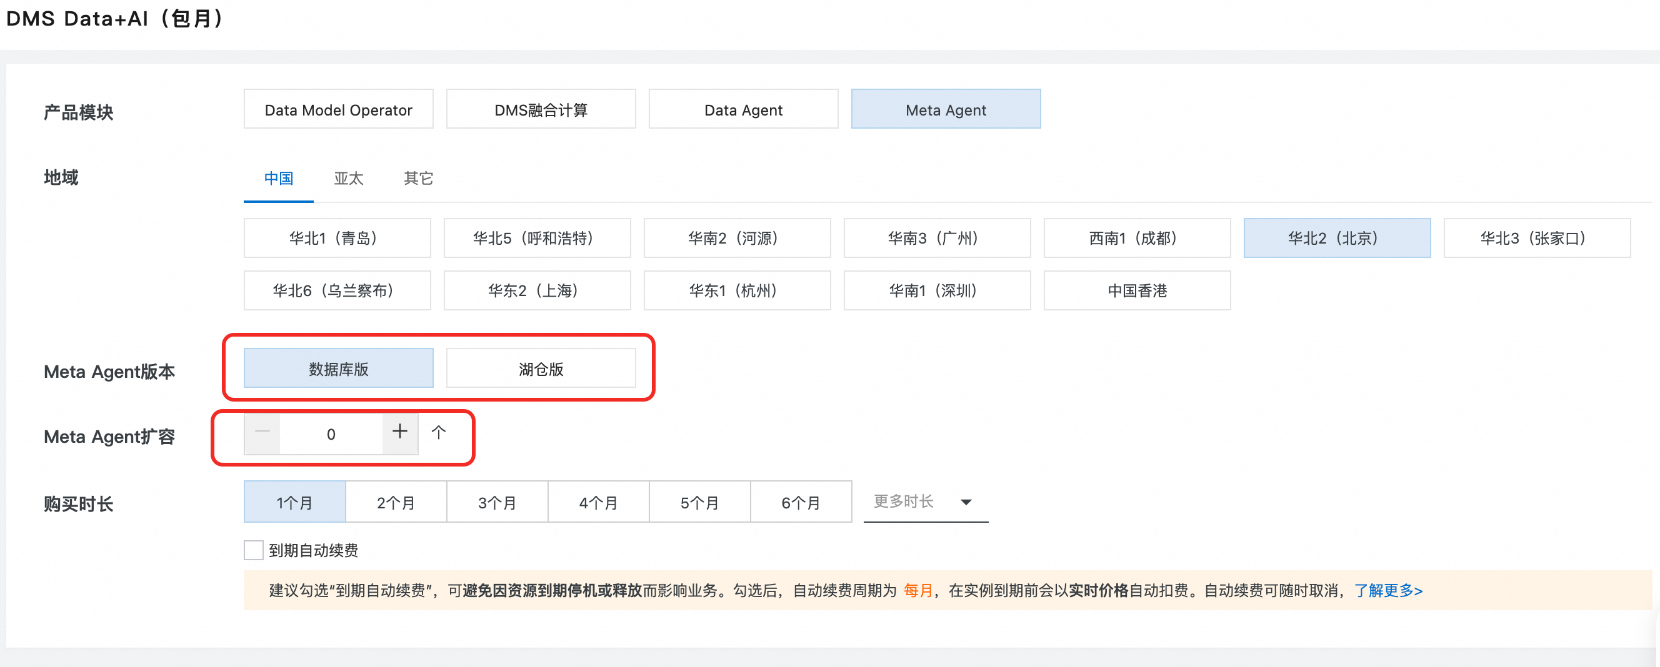1660x667 pixels.
Task: Choose region 华南3（广州）
Action: pos(937,238)
